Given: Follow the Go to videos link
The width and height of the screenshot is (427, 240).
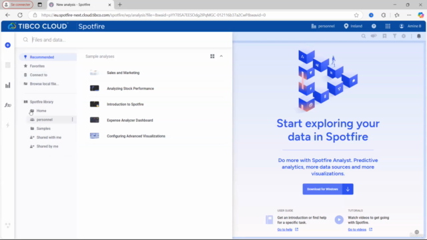Looking at the screenshot, I should click(357, 229).
